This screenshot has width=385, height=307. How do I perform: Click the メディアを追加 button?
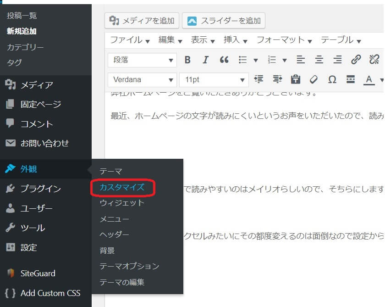(142, 21)
